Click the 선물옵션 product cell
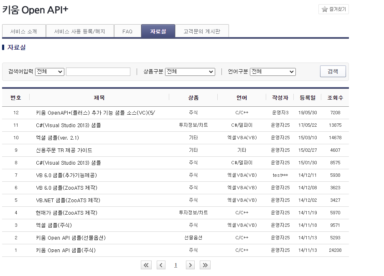This screenshot has width=384, height=276. click(x=193, y=238)
